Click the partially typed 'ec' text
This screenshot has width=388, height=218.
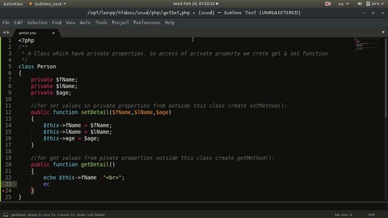46,184
